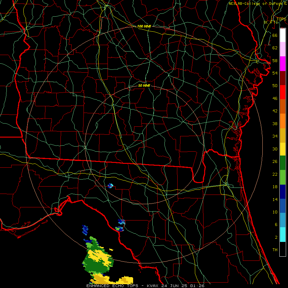288x288 pixels.
Task: Click the "100 NMI" range ring label
Action: [144, 26]
